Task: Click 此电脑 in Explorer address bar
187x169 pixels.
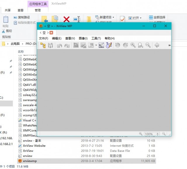Action: 15,44
